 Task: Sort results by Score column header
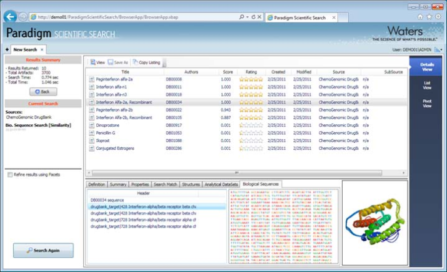(x=228, y=72)
